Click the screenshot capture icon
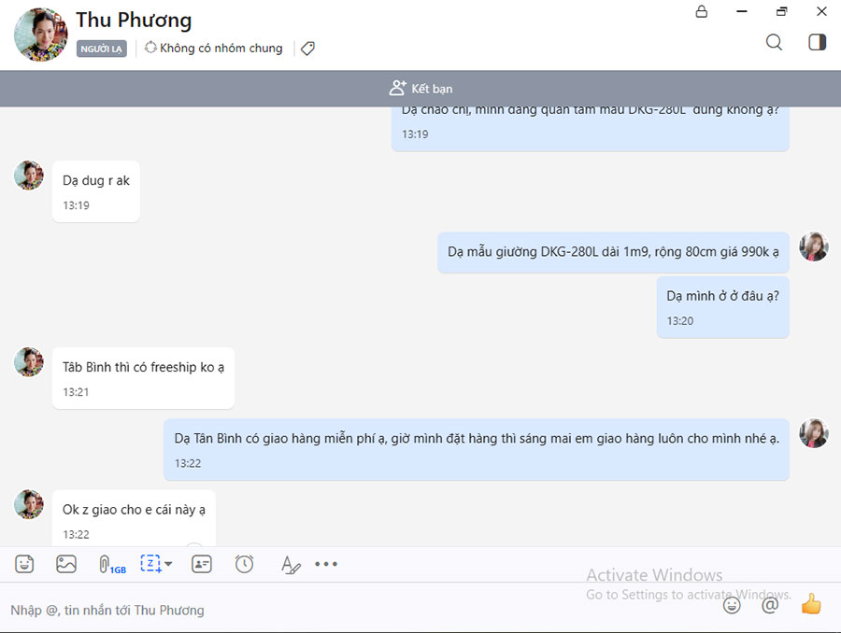Viewport: 841px width, 633px height. click(150, 564)
